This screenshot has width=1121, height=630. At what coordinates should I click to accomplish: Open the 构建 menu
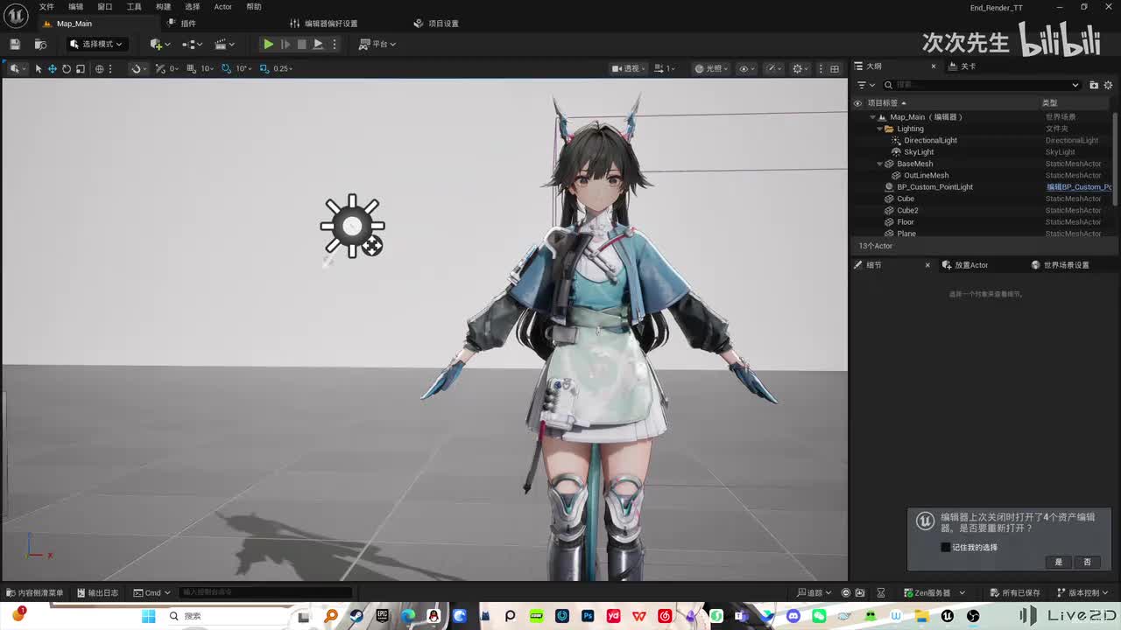pos(163,7)
